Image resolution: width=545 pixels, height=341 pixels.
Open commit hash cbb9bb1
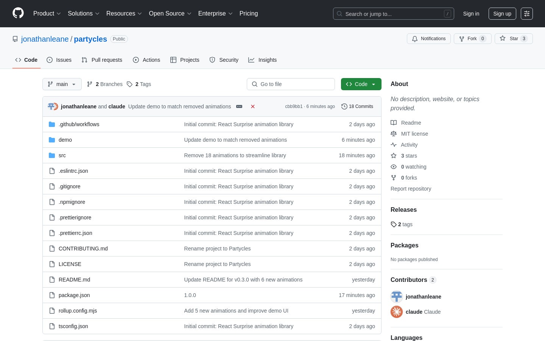point(294,106)
